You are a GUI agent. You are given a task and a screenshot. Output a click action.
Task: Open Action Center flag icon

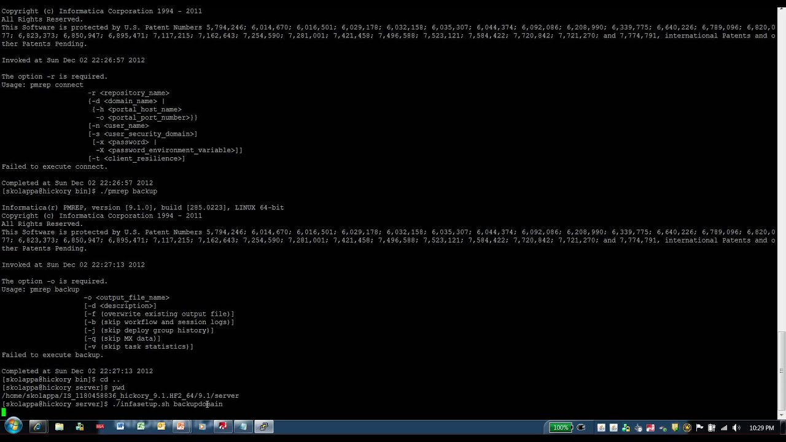pyautogui.click(x=699, y=428)
